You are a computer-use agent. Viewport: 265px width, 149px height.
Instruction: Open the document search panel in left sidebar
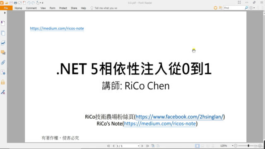[x=3, y=72]
